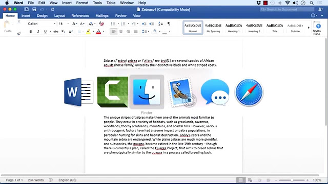
Task: Toggle Bold formatting
Action: pos(31,32)
